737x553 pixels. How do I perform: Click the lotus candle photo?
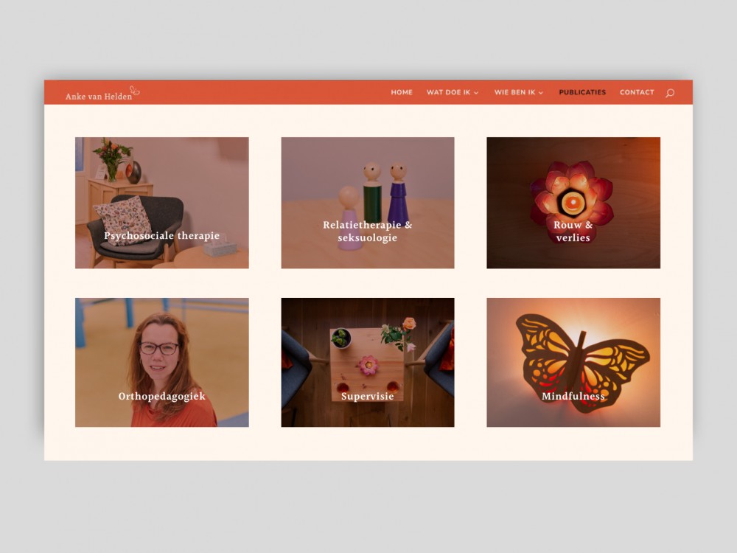pyautogui.click(x=573, y=203)
